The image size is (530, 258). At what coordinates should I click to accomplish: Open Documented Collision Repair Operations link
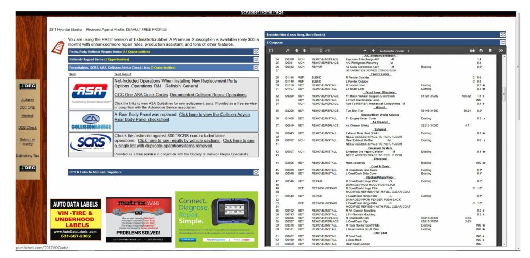point(208,95)
